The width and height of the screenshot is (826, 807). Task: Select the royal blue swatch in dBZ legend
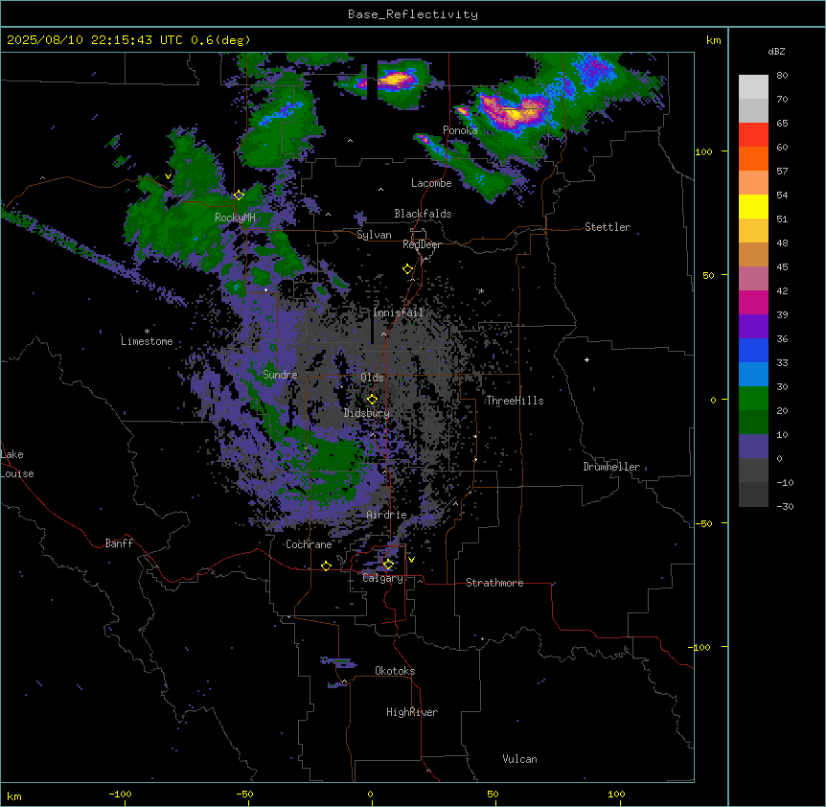[x=753, y=350]
